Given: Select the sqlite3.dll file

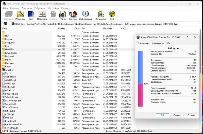Looking at the screenshot, I should click(10, 90).
